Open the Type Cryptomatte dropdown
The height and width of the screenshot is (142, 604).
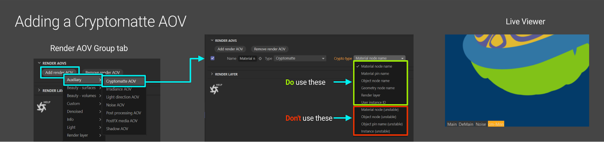[x=300, y=58]
